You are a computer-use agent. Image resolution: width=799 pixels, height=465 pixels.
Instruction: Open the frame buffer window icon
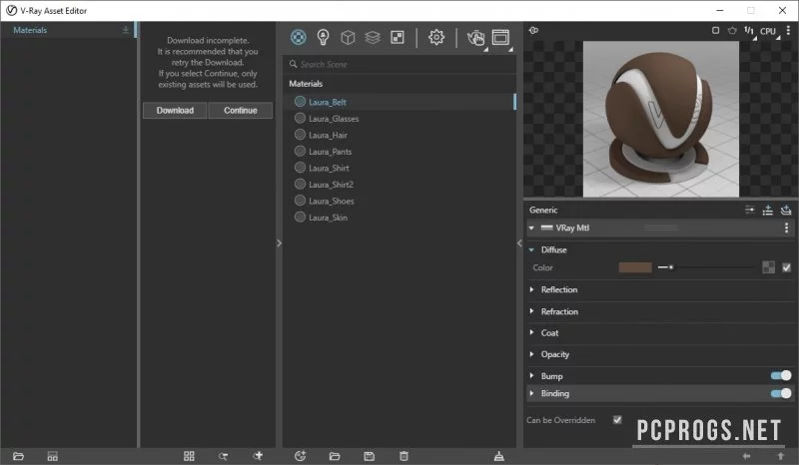tap(501, 37)
